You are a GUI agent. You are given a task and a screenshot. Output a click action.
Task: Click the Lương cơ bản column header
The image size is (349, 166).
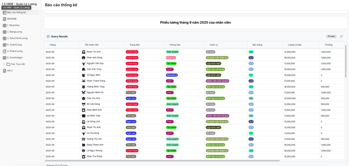click(x=294, y=45)
